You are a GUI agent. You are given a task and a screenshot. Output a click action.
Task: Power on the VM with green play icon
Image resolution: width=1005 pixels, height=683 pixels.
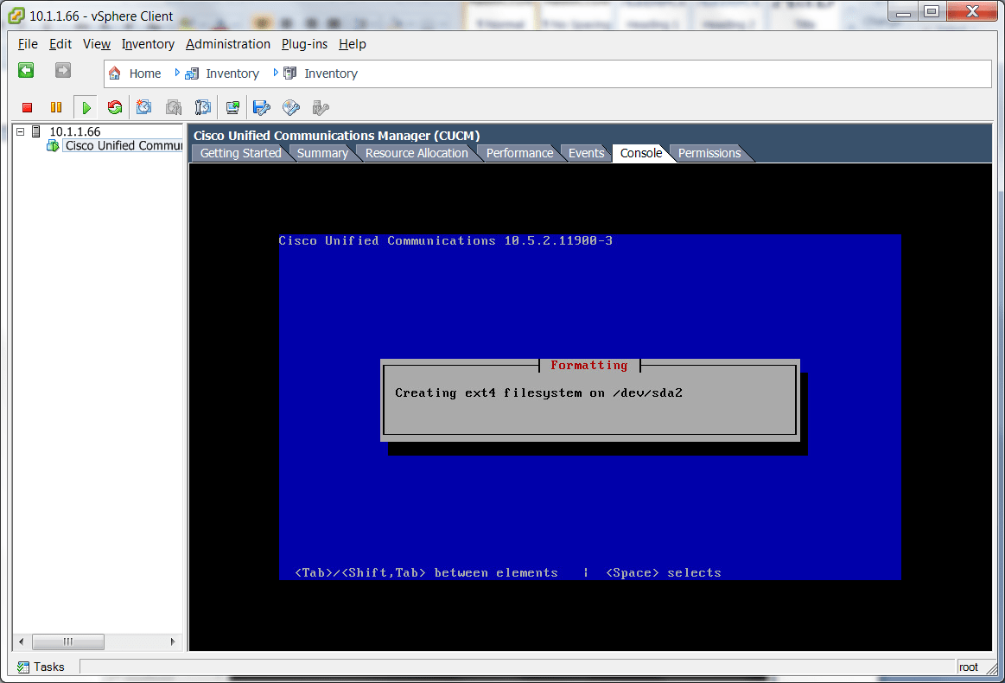point(86,108)
